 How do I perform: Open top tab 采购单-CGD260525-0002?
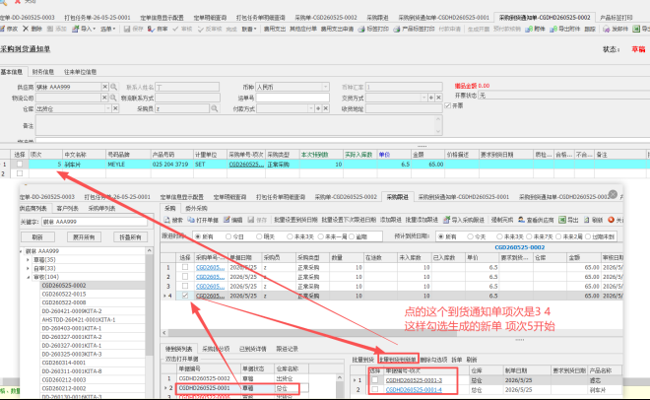tap(326, 18)
